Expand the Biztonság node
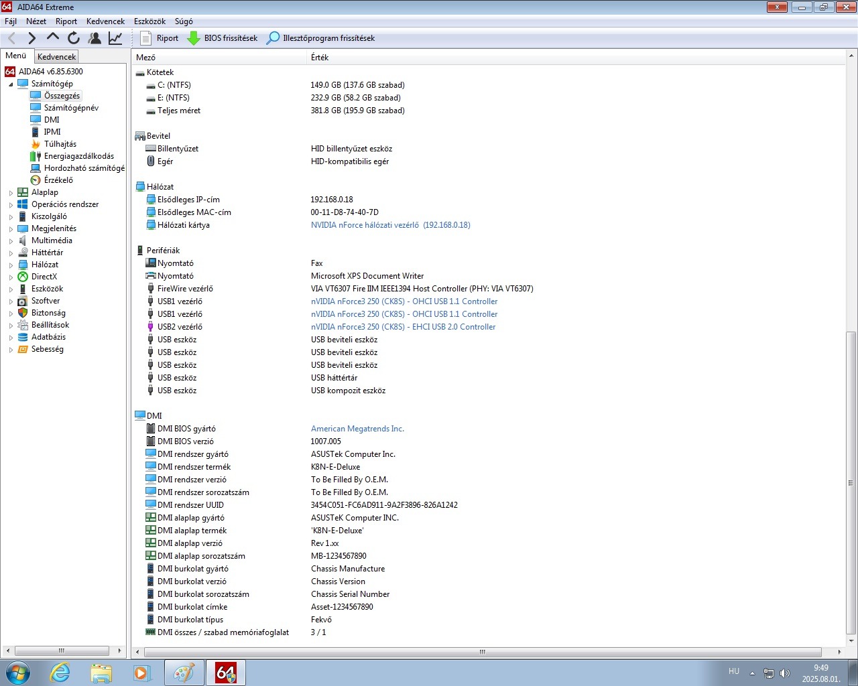The height and width of the screenshot is (686, 858). (x=11, y=314)
